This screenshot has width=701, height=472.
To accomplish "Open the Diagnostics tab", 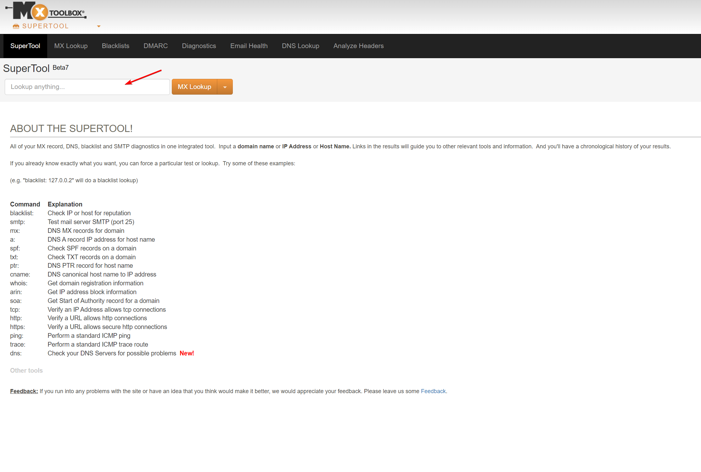I will (199, 46).
